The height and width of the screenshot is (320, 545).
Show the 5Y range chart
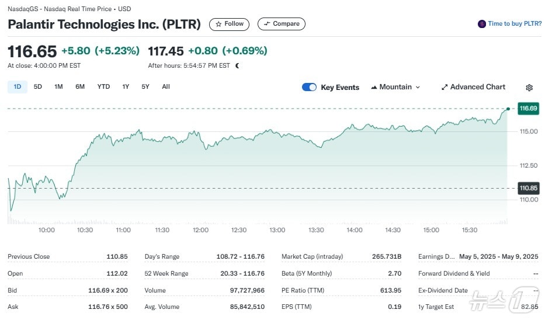tap(145, 86)
